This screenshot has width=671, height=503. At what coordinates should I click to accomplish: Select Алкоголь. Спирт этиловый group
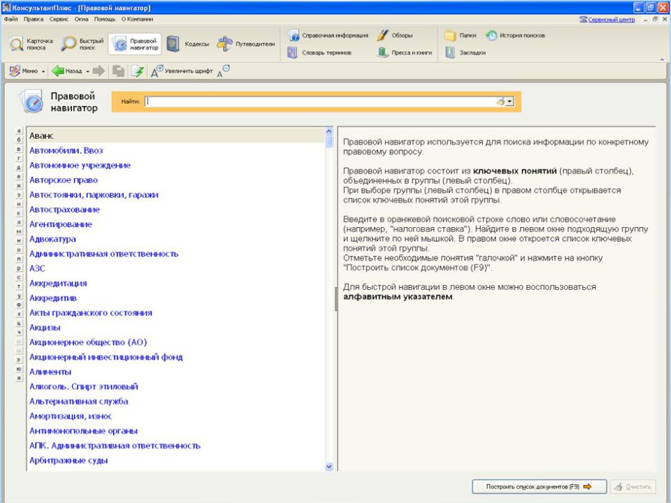83,386
